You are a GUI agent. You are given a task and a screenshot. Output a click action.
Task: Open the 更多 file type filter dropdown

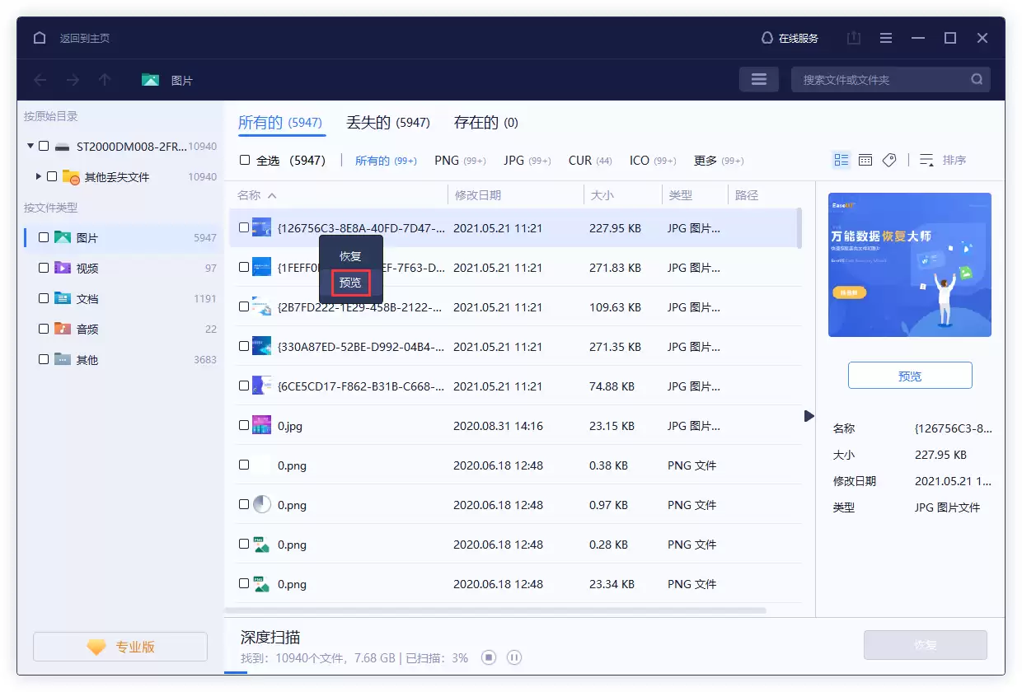point(719,161)
